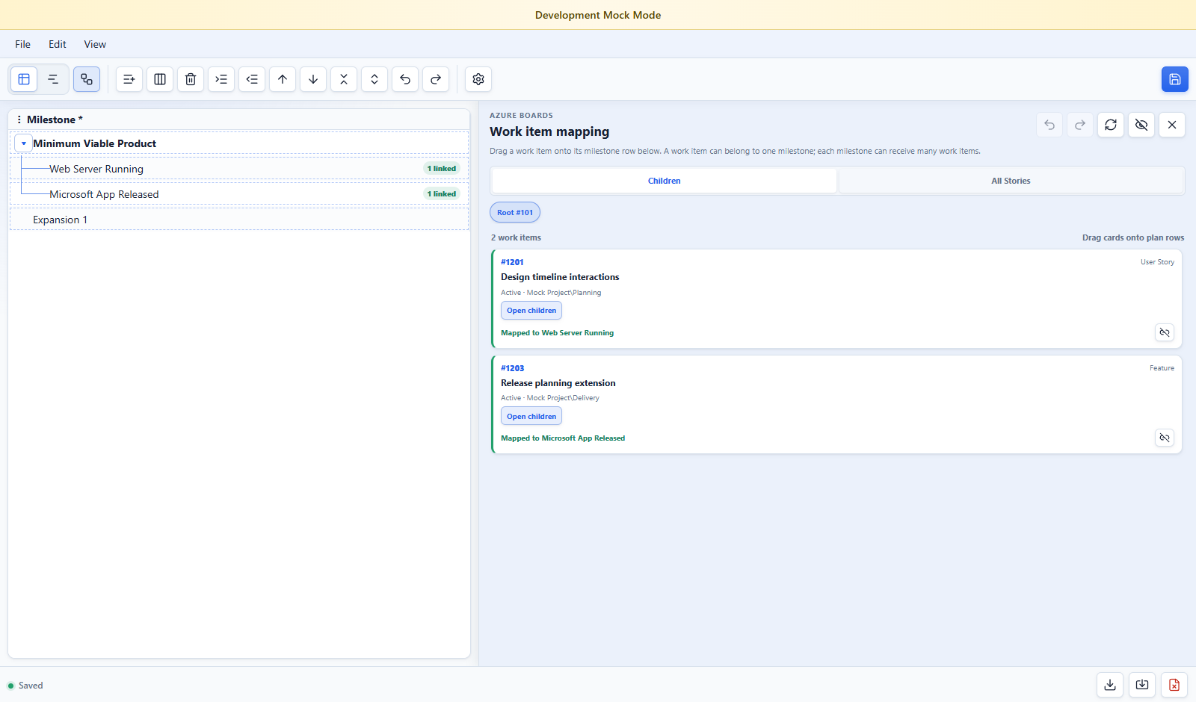Undo using main toolbar arrow
Image resolution: width=1196 pixels, height=702 pixels.
click(405, 79)
